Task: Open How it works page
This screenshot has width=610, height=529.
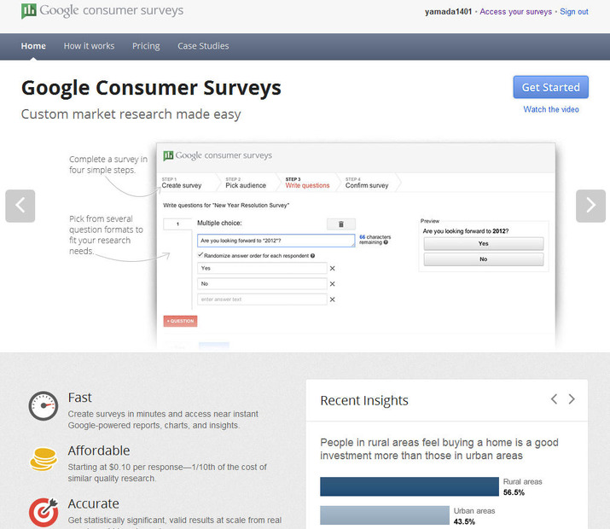Action: [x=89, y=46]
